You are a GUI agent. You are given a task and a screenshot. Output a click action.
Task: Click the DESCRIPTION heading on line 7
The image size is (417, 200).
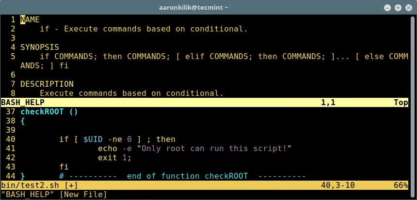click(x=47, y=84)
